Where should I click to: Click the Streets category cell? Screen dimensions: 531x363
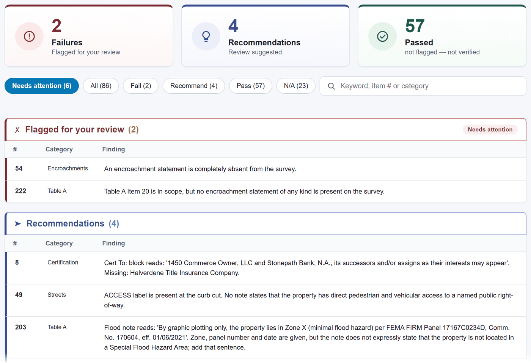[x=57, y=295]
